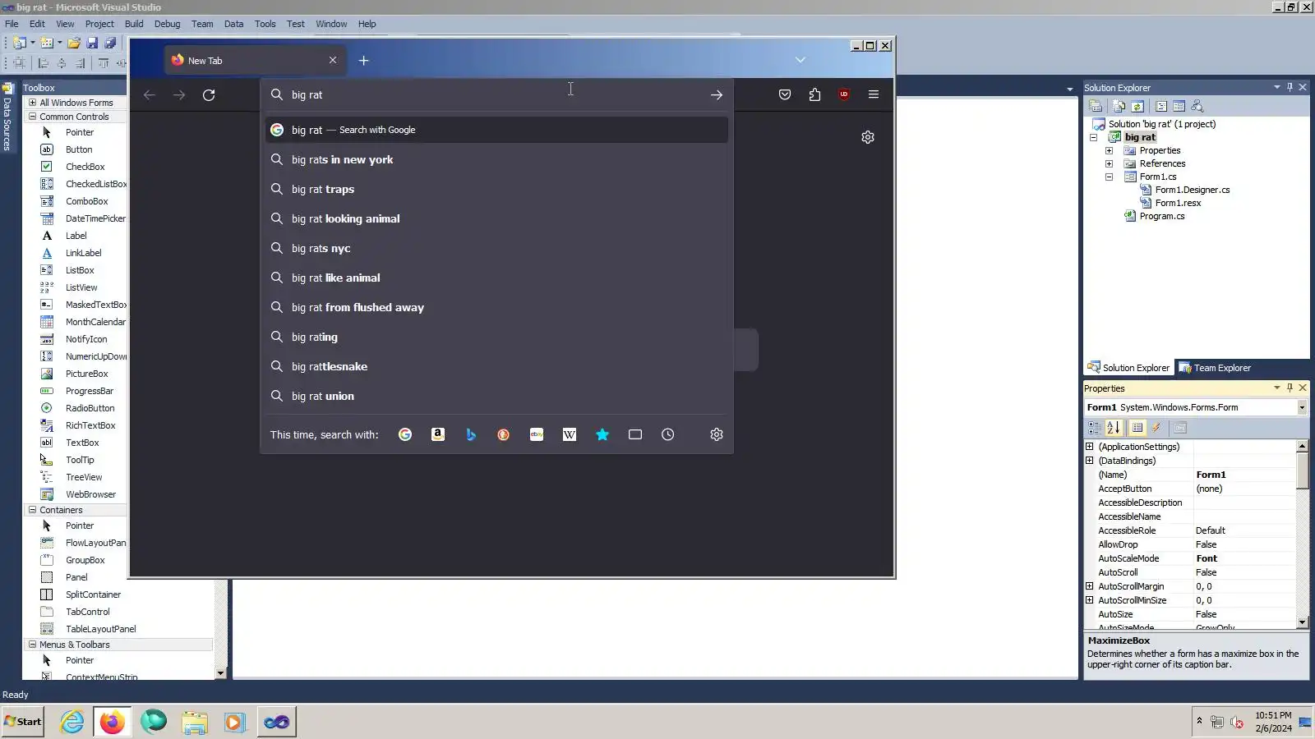This screenshot has width=1315, height=739.
Task: Search this time with Amazon
Action: [x=438, y=434]
